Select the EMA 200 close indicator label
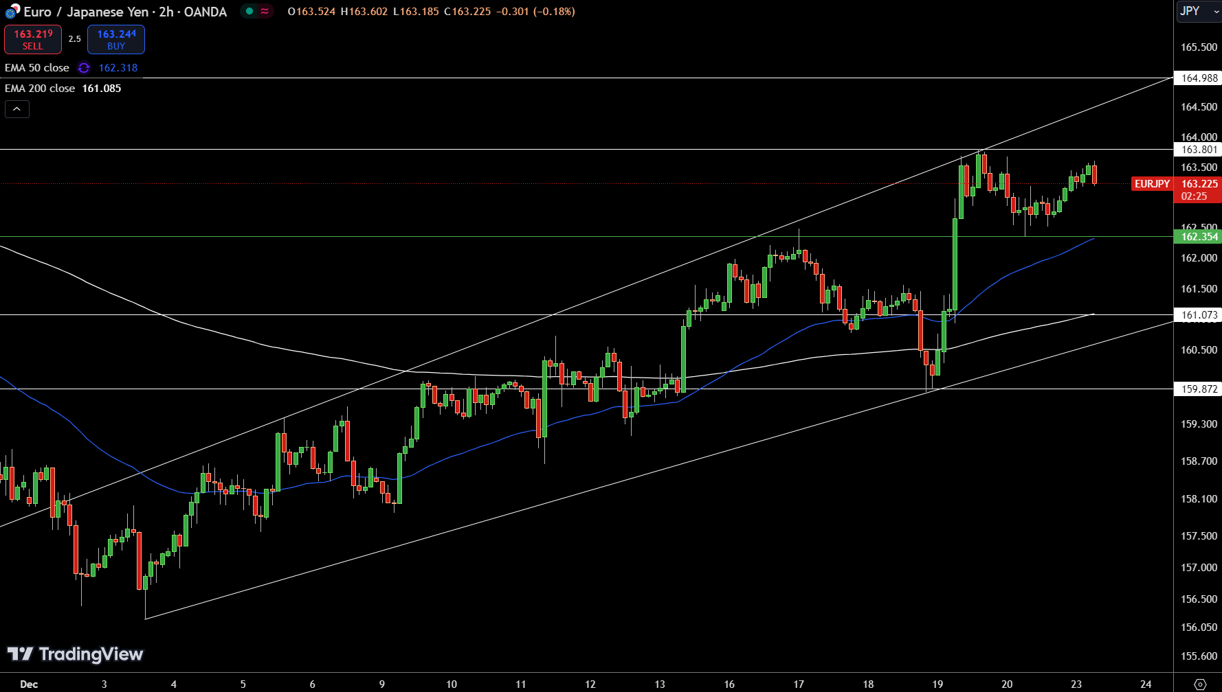 pyautogui.click(x=40, y=88)
